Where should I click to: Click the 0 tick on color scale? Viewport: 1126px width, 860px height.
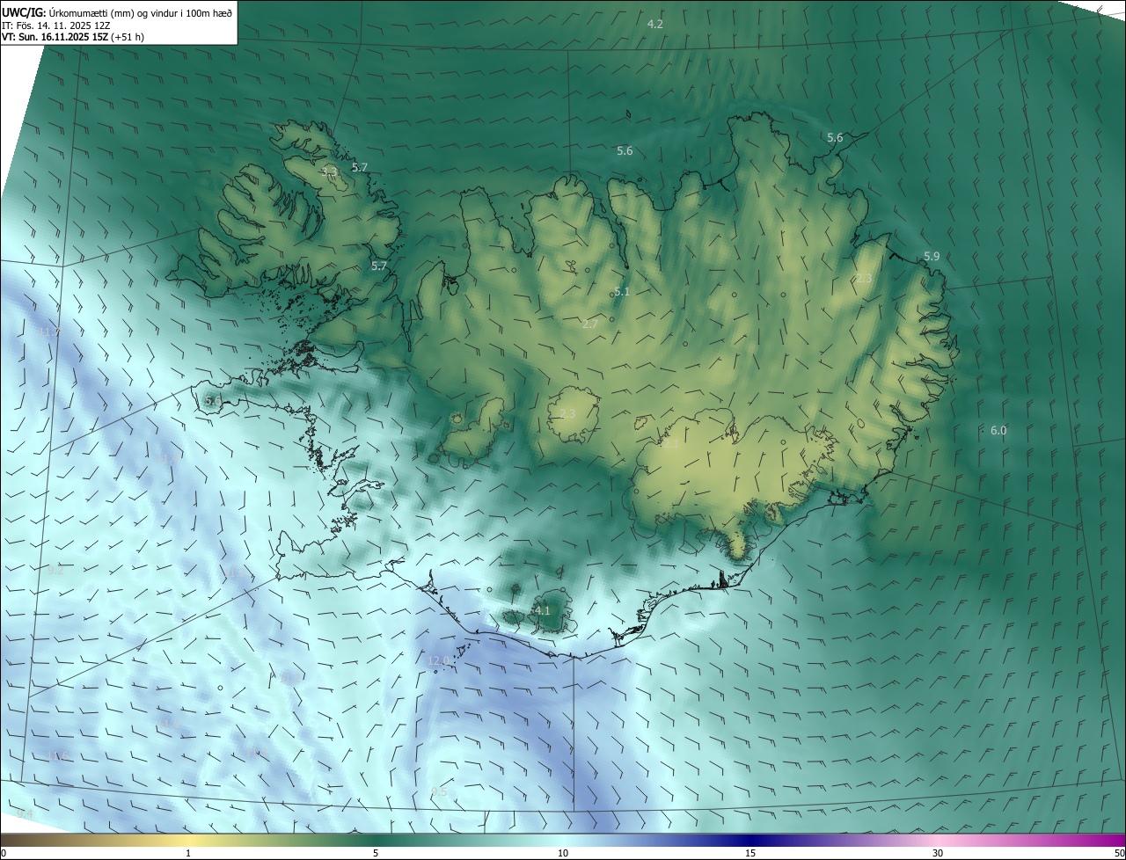point(3,853)
